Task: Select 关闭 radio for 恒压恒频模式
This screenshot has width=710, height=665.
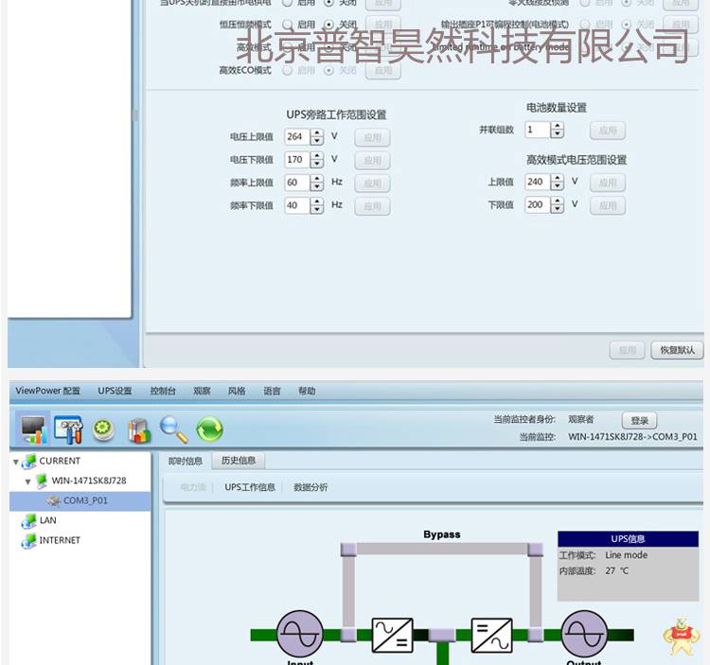Action: tap(329, 24)
